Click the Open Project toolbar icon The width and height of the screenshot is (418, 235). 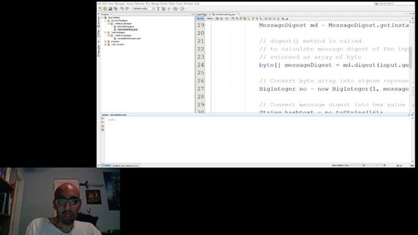click(x=110, y=8)
